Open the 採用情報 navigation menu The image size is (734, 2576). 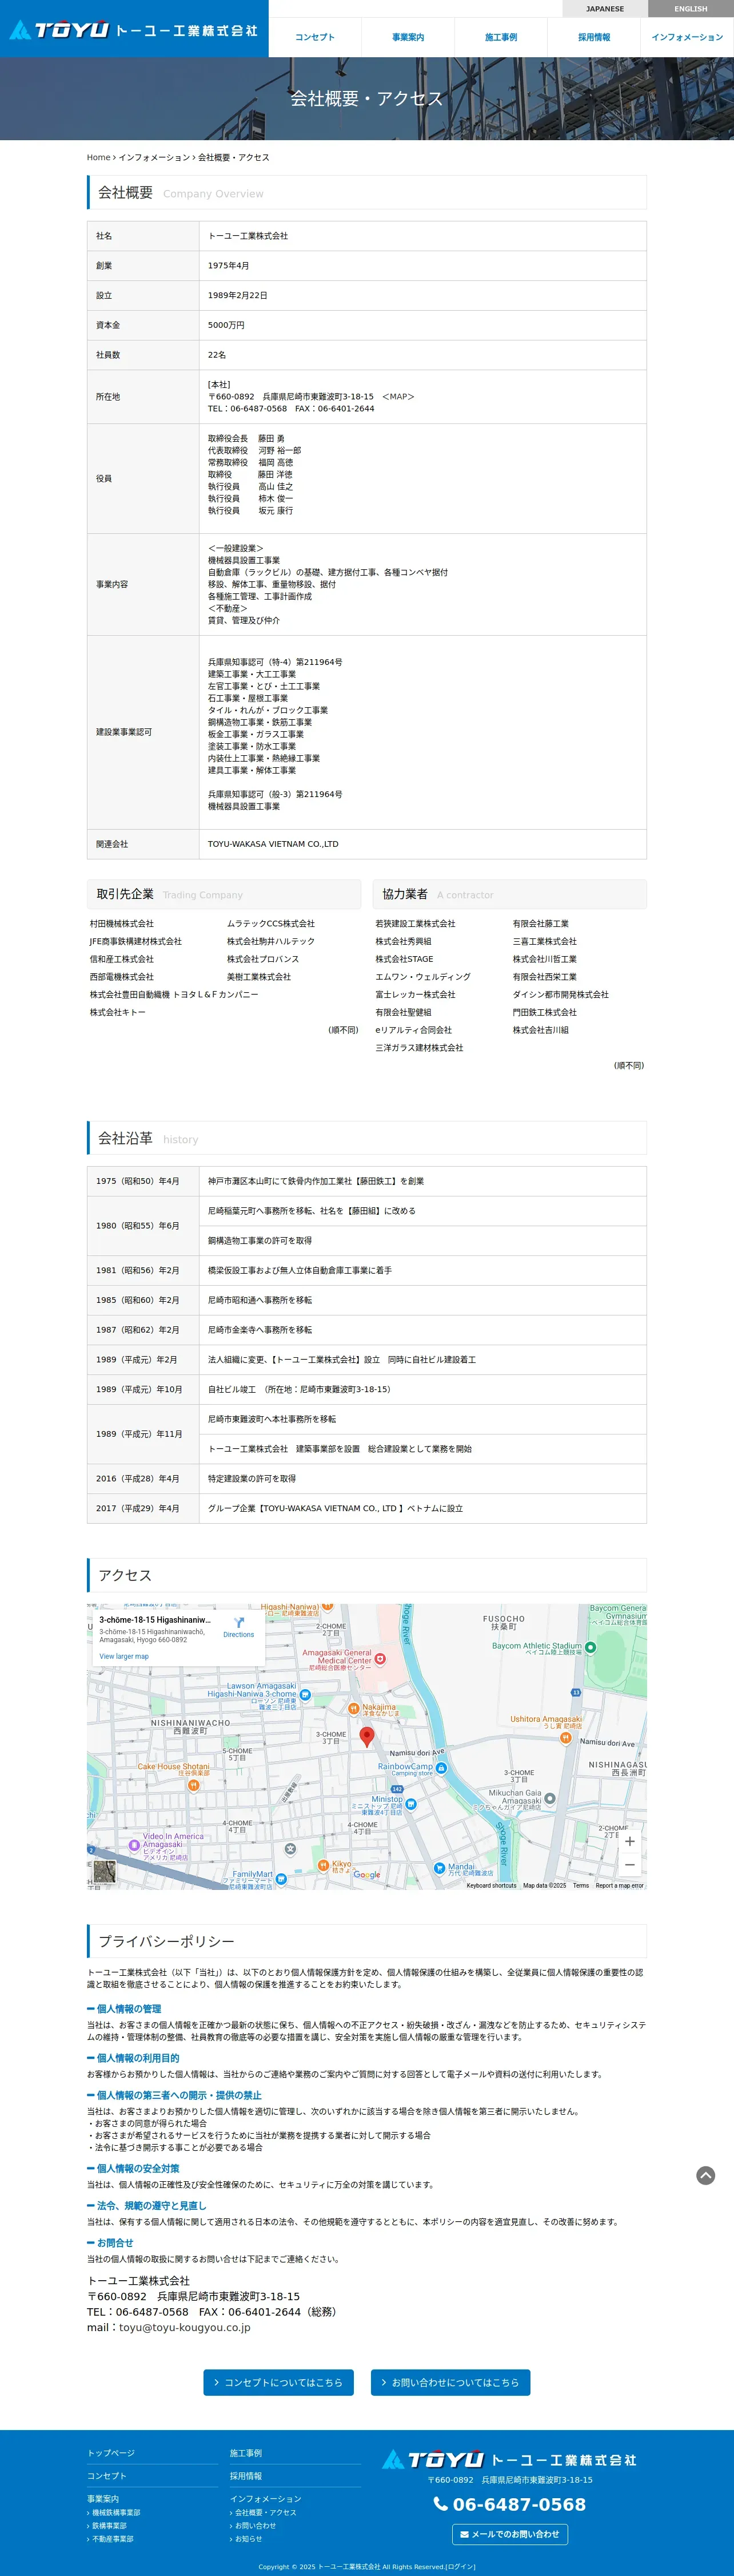(x=593, y=37)
